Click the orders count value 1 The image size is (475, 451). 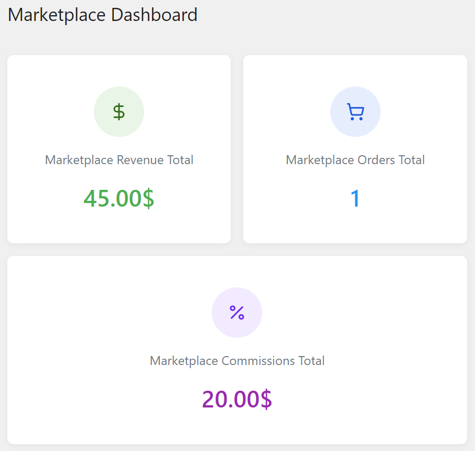point(355,198)
